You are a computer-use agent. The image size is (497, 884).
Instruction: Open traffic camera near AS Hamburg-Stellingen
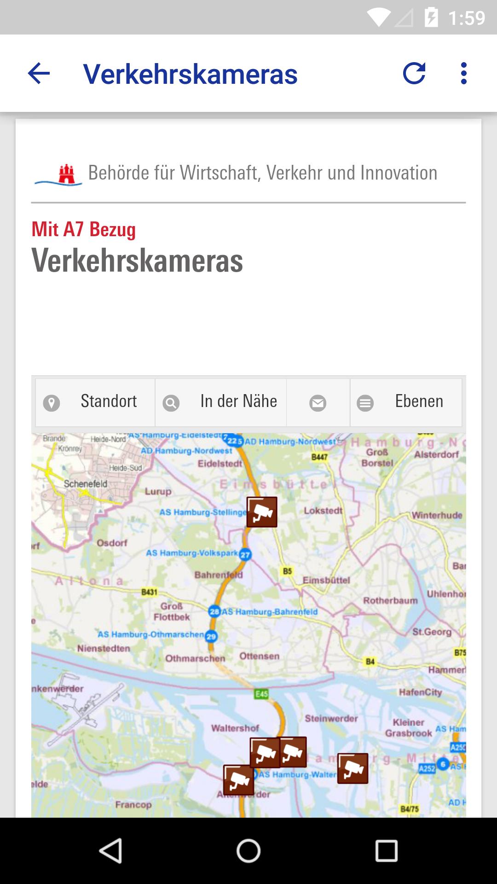tap(262, 512)
